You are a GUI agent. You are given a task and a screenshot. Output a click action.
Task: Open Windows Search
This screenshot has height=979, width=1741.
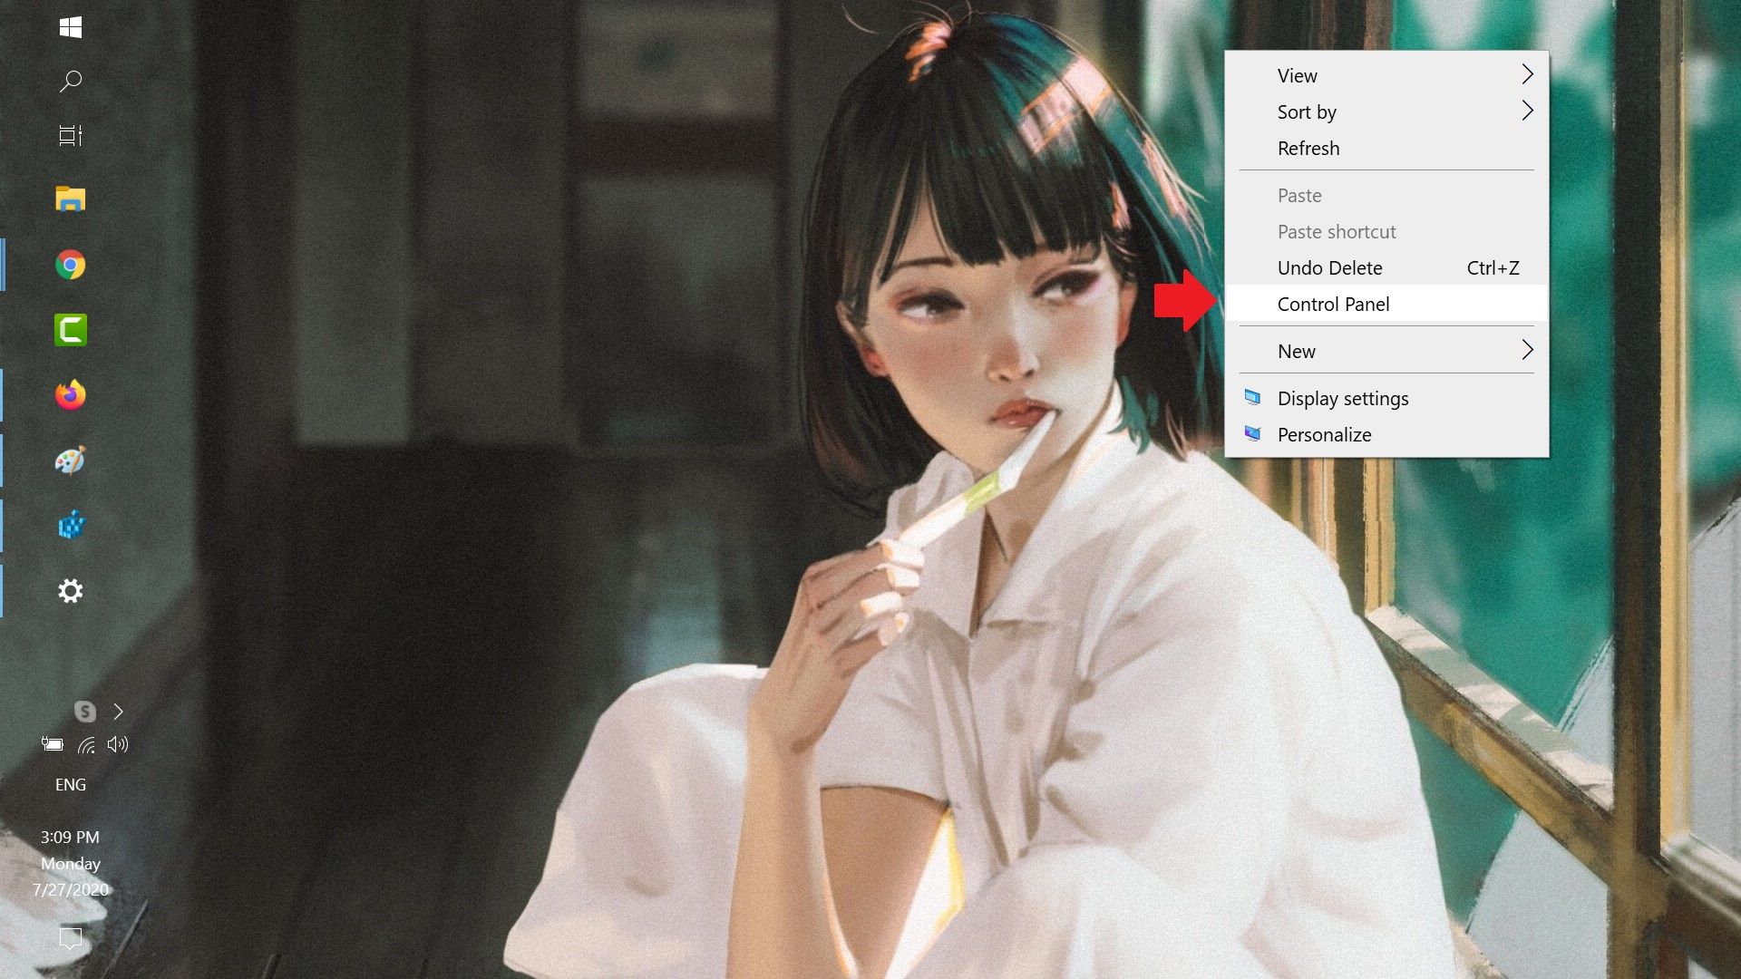[71, 82]
